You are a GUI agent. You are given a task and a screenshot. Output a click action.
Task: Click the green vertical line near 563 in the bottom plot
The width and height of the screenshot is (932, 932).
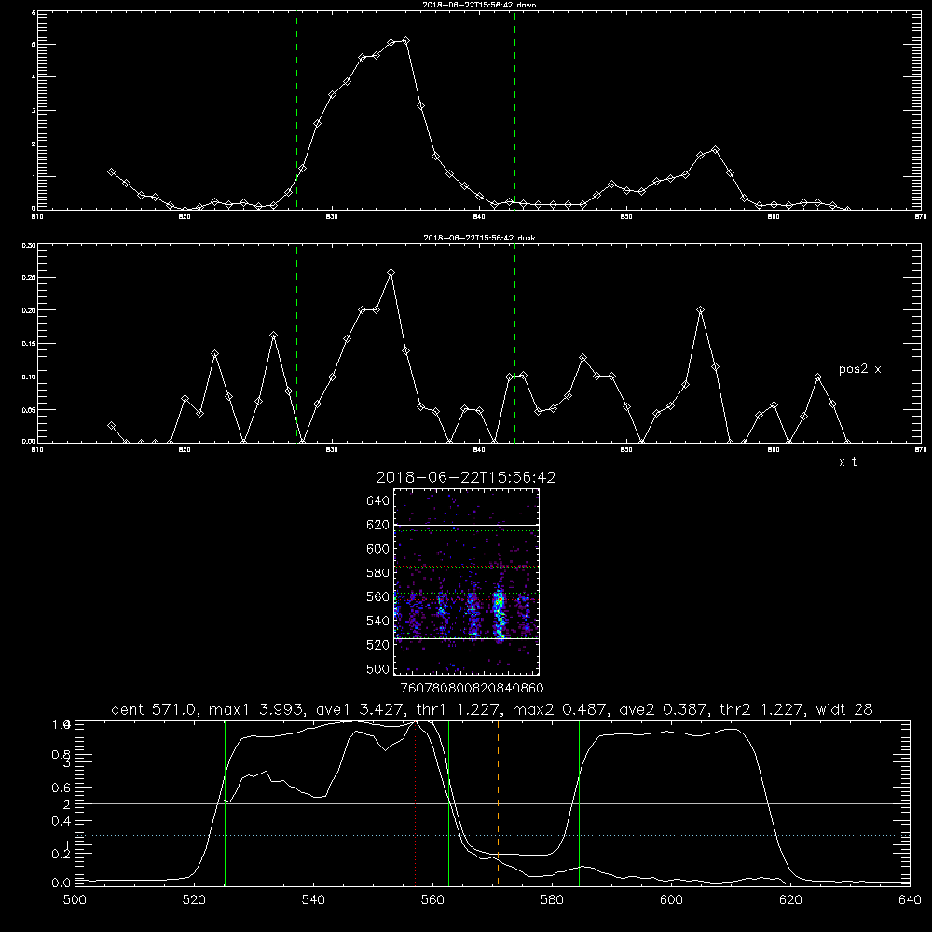pos(449,802)
